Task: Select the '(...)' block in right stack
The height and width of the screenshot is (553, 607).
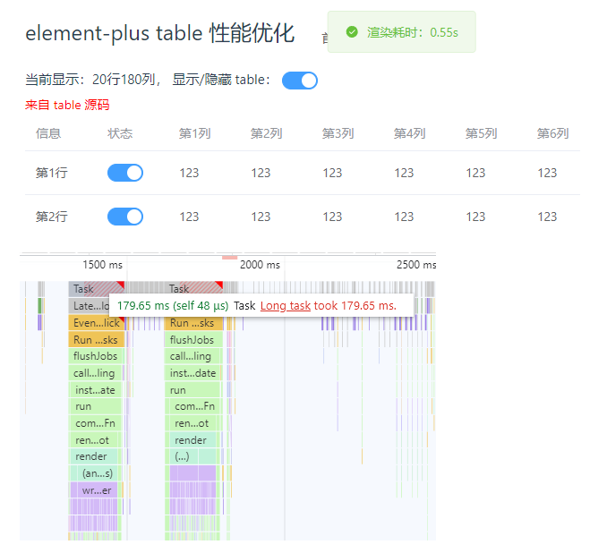Action: 184,456
